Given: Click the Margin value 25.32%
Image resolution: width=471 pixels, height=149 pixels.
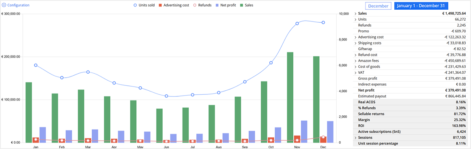Looking at the screenshot, I should pos(460,120).
